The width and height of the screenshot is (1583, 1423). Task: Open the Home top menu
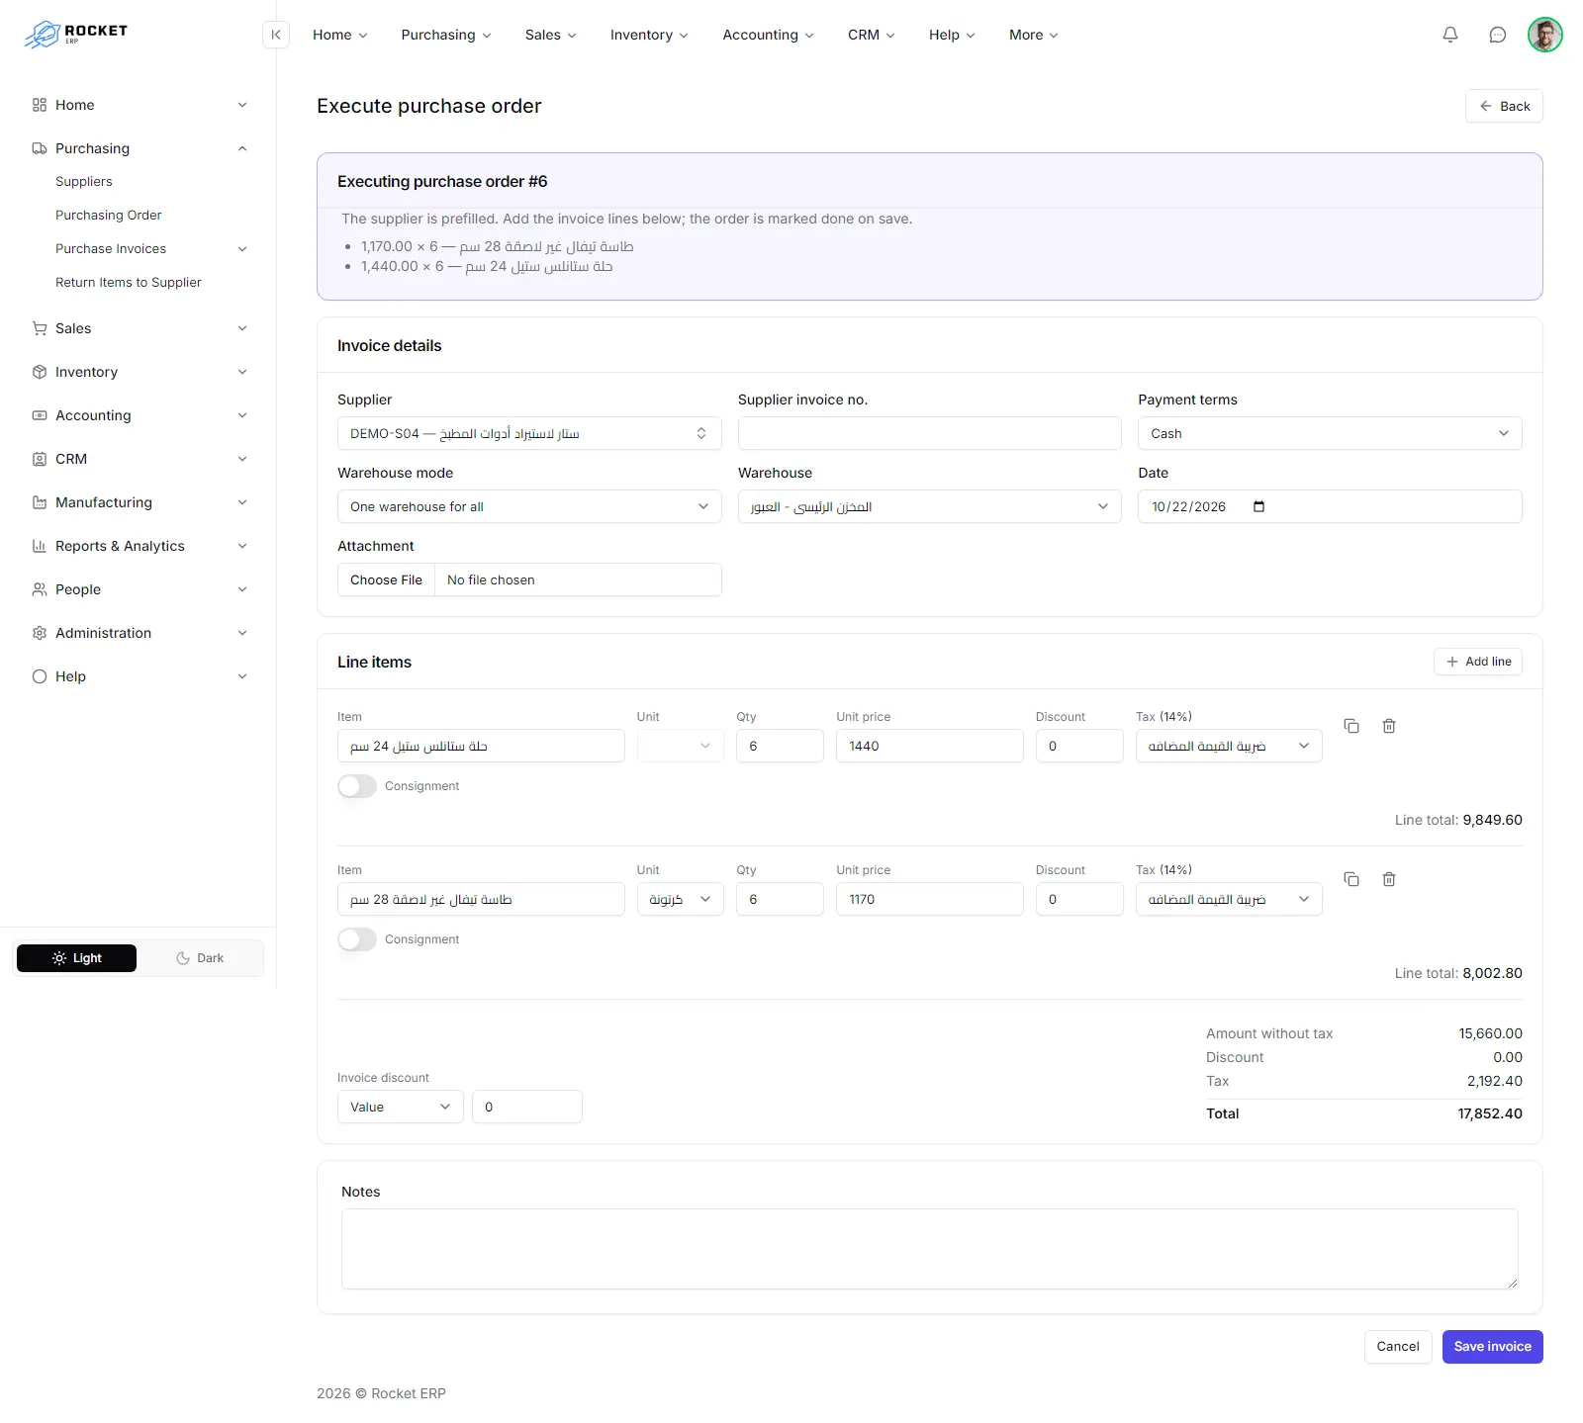(x=339, y=35)
